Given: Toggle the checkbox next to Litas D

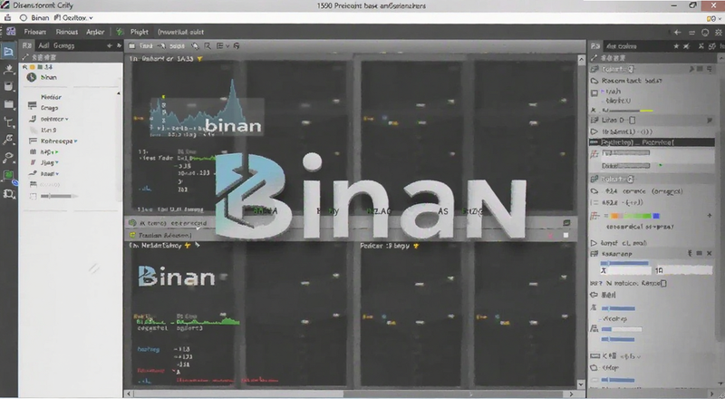Looking at the screenshot, I should (633, 120).
